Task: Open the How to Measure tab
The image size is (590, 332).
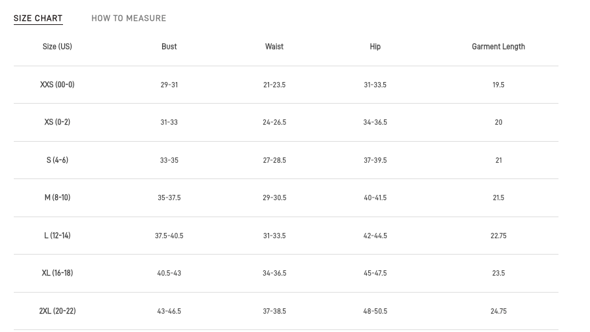Action: pos(129,18)
